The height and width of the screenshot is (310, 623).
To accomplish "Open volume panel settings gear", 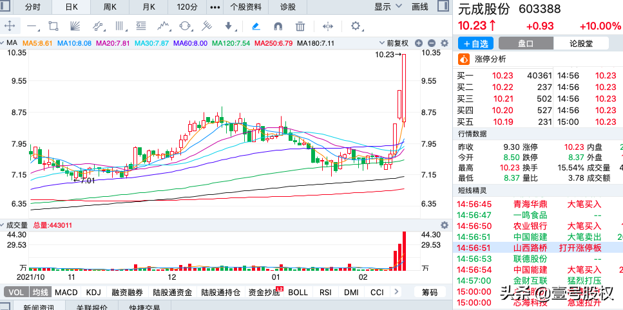I will [x=445, y=225].
